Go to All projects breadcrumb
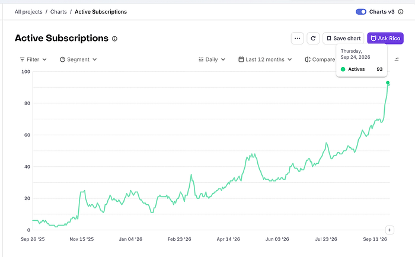Viewport: 415px width, 257px height. point(28,12)
